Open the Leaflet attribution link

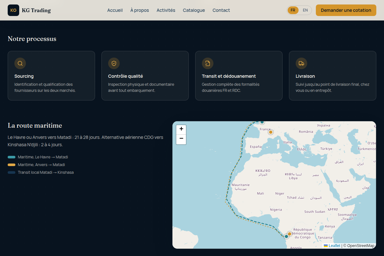pos(332,246)
